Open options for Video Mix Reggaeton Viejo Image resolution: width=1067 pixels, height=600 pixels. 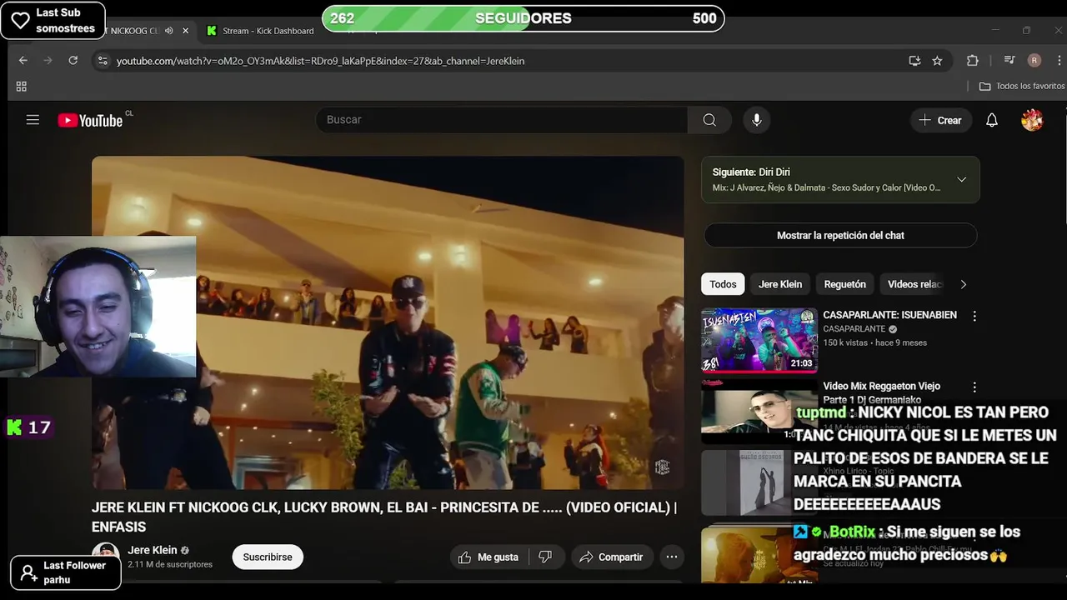(x=974, y=387)
